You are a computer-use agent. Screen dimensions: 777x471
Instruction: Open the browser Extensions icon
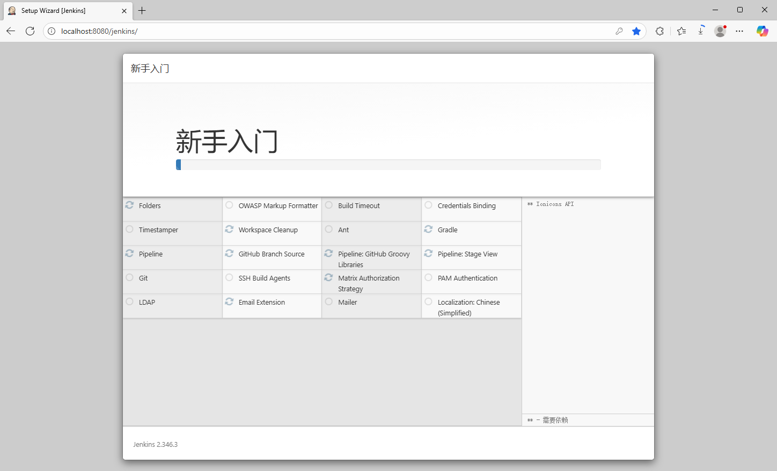coord(659,31)
